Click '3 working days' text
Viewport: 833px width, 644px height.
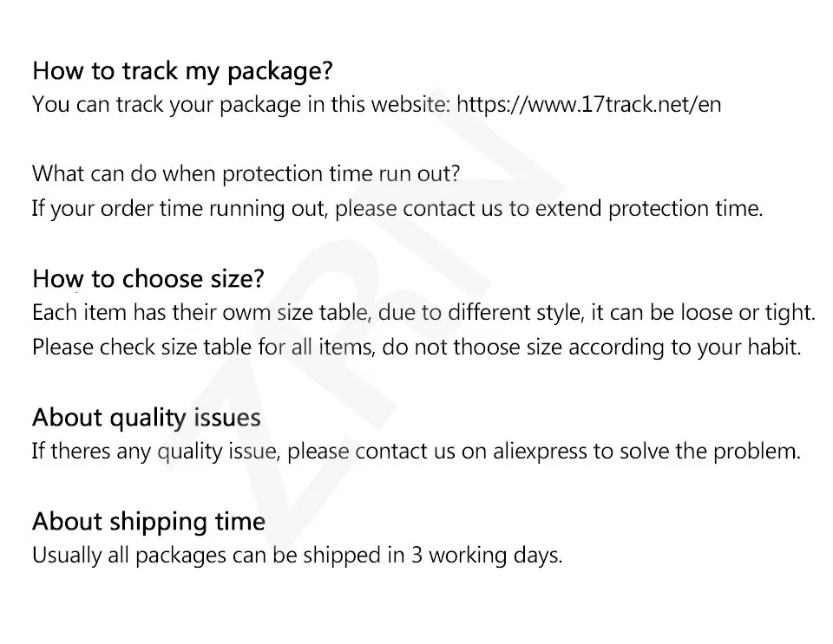click(x=486, y=556)
